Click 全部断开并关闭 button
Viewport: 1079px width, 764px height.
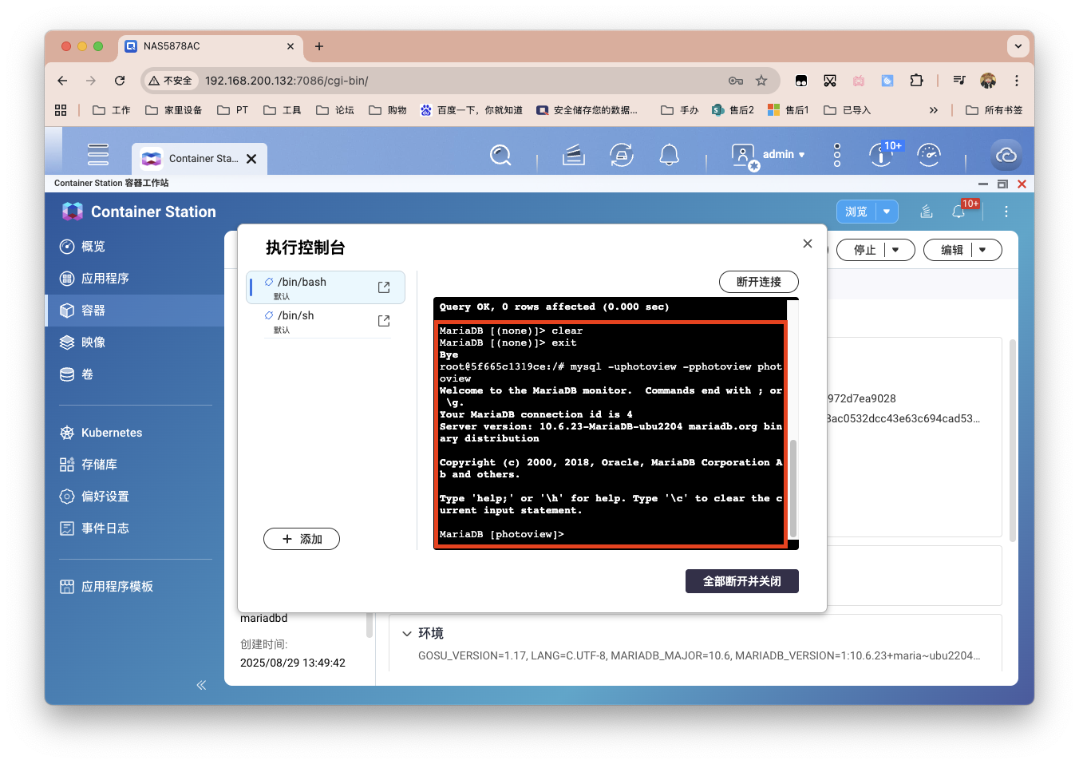pyautogui.click(x=741, y=581)
